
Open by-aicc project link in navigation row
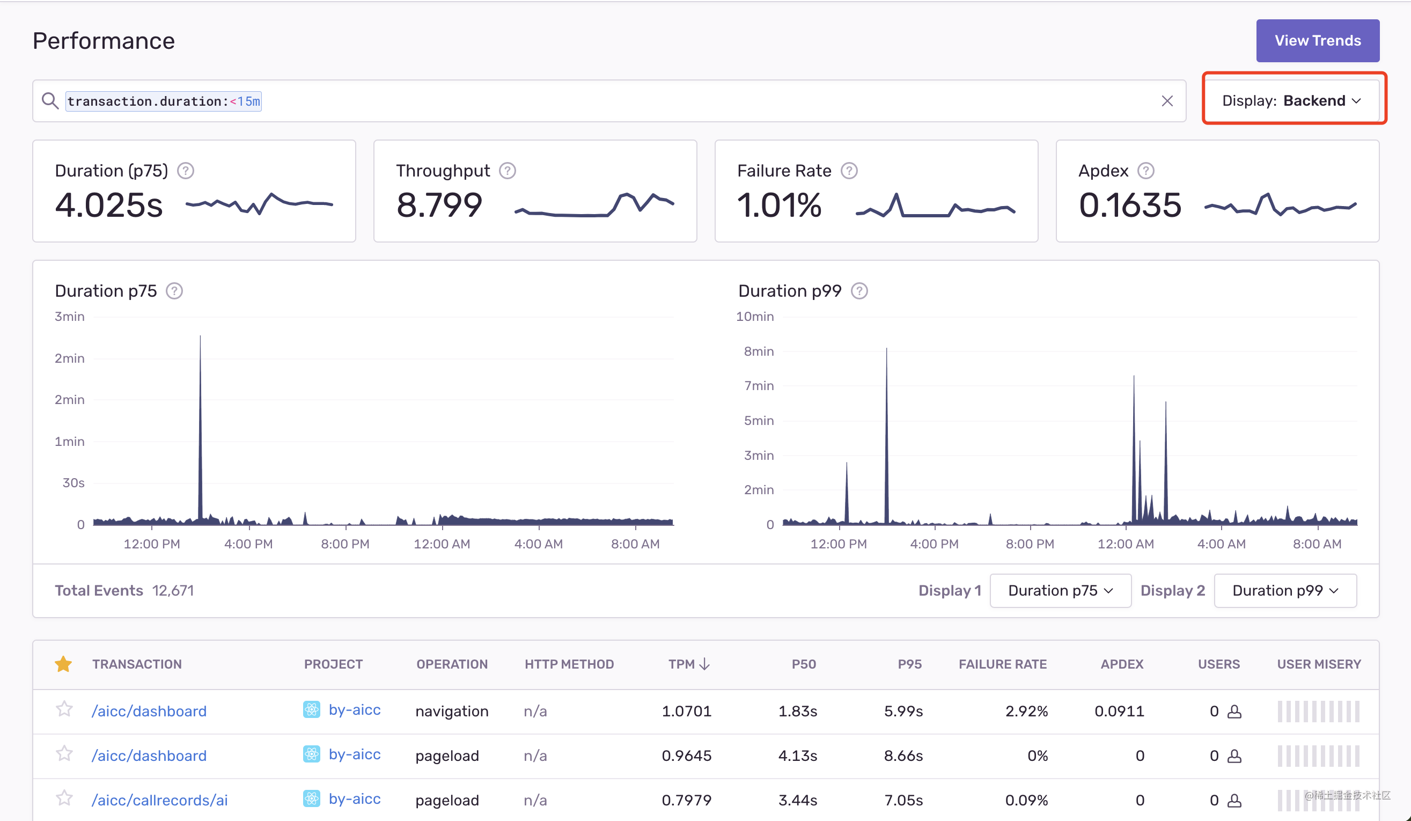(355, 710)
